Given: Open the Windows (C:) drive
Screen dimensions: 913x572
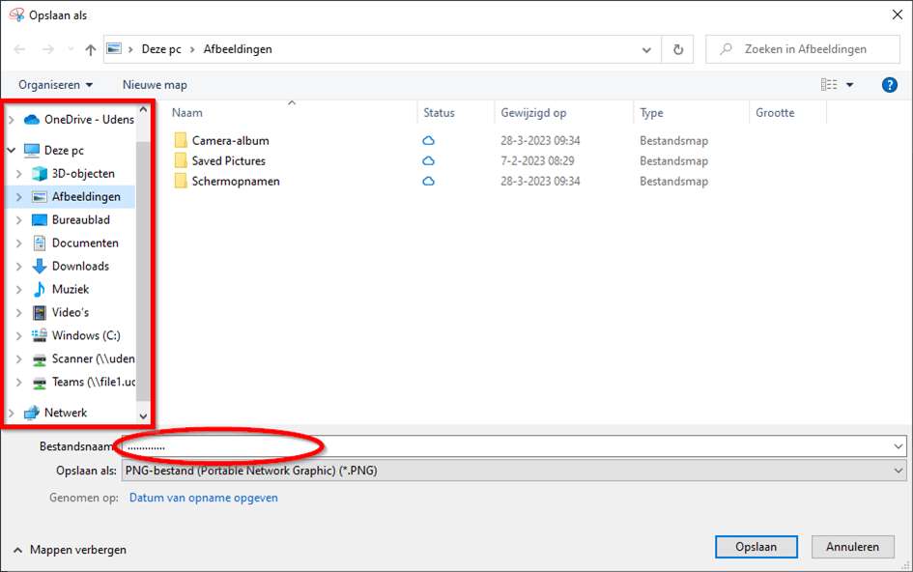Looking at the screenshot, I should tap(85, 336).
